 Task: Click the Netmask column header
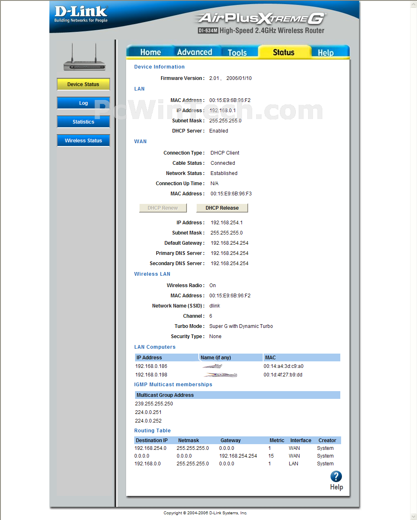(189, 440)
